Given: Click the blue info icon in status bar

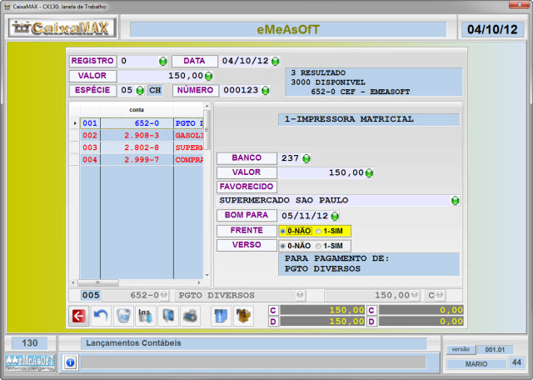Looking at the screenshot, I should point(71,362).
